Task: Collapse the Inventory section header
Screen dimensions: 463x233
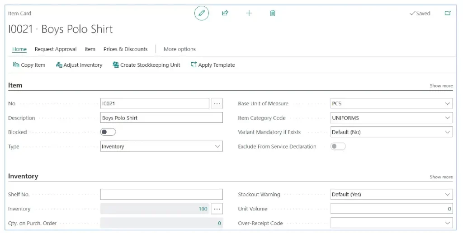Action: [x=23, y=177]
